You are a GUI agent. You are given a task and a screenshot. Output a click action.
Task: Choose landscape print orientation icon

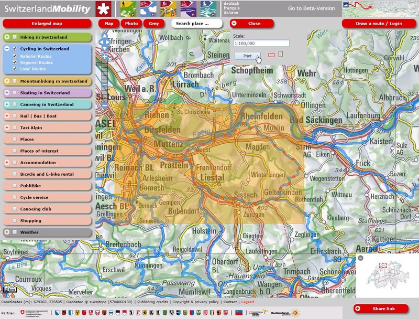click(x=271, y=54)
